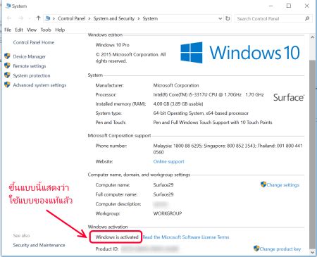Image resolution: width=317 pixels, height=257 pixels.
Task: Click Advanced system settings shield icon
Action: (x=7, y=84)
